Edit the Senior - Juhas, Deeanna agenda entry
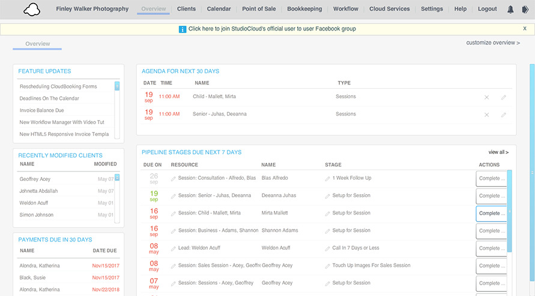 point(503,115)
